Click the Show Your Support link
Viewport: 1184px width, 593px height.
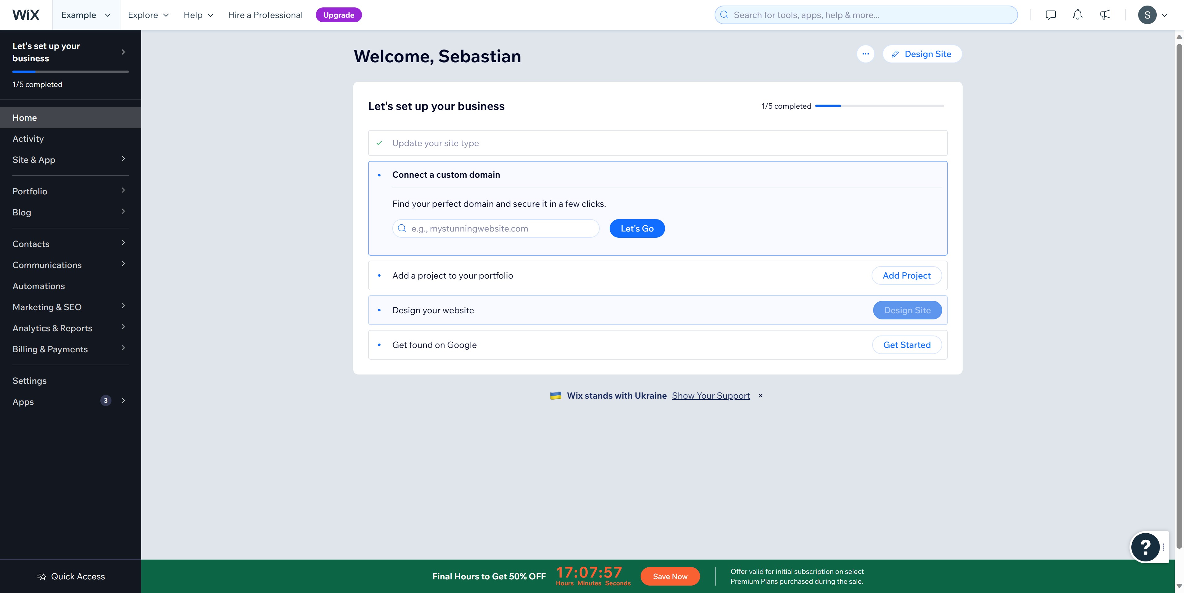click(711, 396)
